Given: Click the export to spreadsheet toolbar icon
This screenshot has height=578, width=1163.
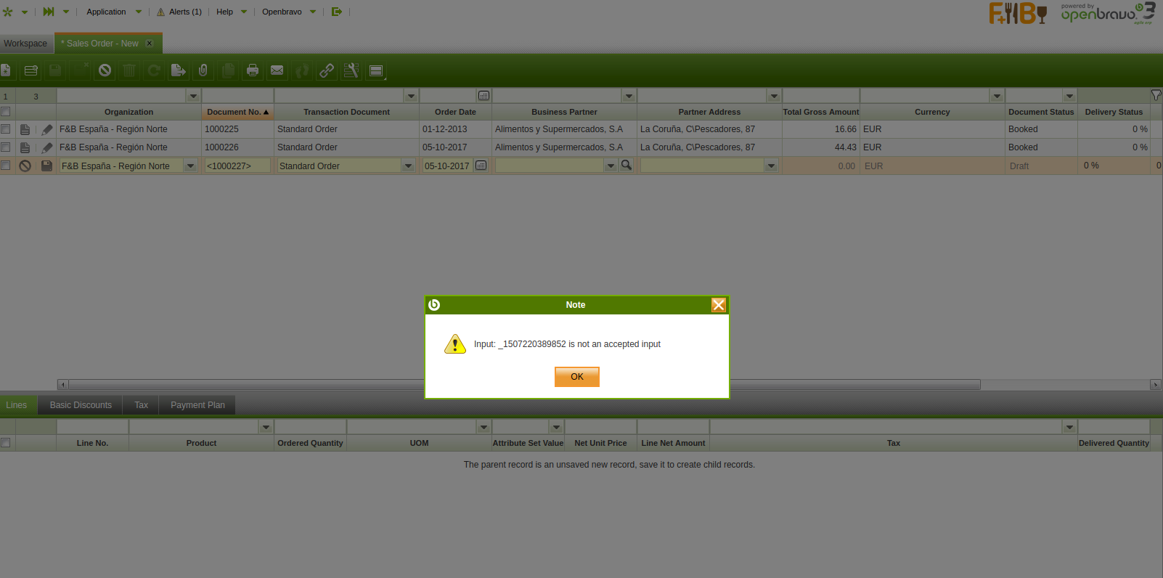Looking at the screenshot, I should 178,70.
